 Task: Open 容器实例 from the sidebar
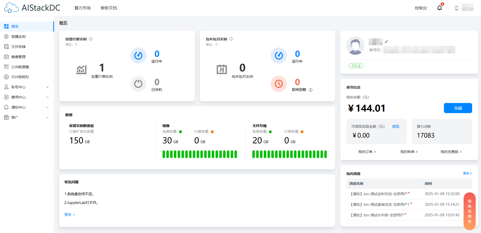[18, 37]
